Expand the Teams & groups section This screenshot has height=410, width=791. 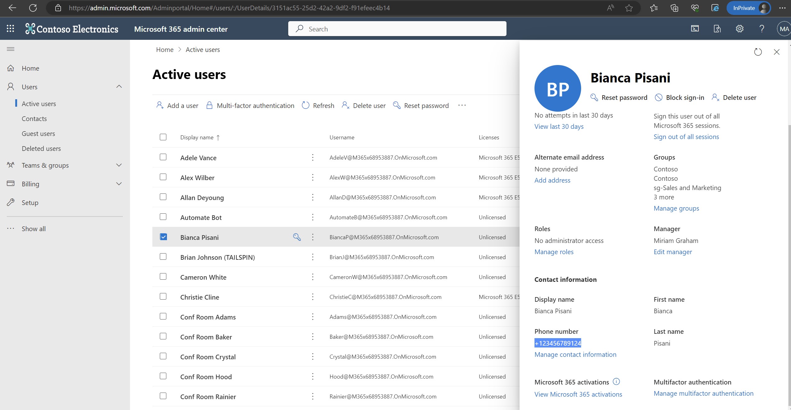(119, 165)
